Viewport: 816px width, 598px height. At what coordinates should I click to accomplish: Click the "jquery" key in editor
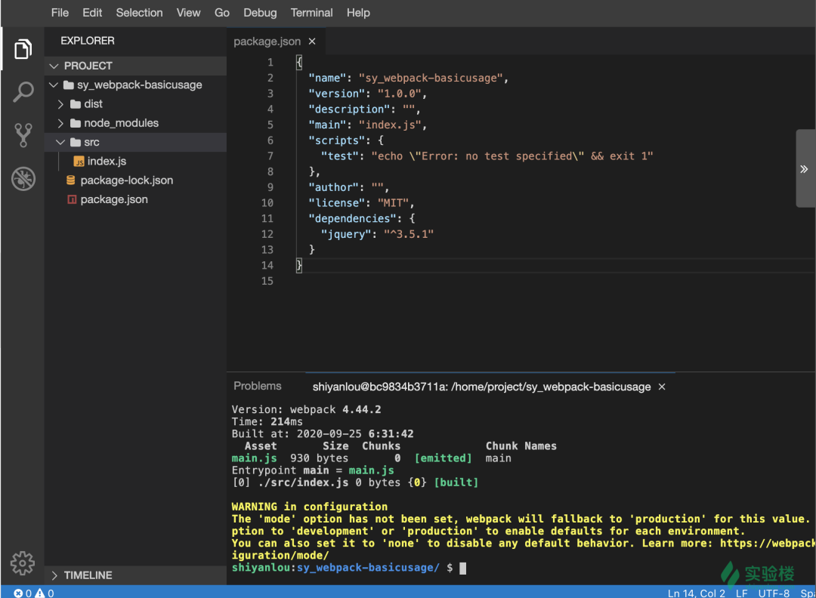[346, 234]
